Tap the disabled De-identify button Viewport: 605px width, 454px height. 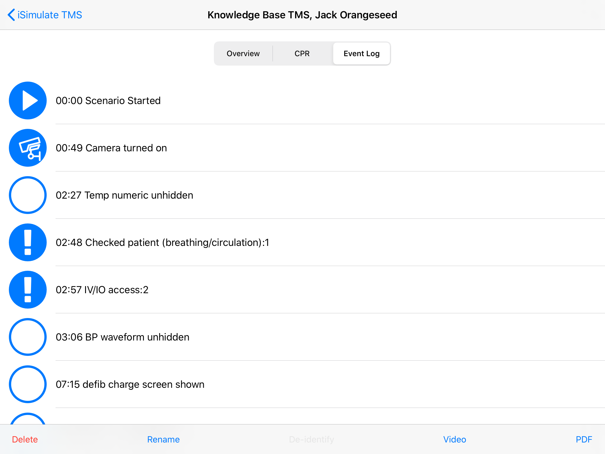[311, 440]
